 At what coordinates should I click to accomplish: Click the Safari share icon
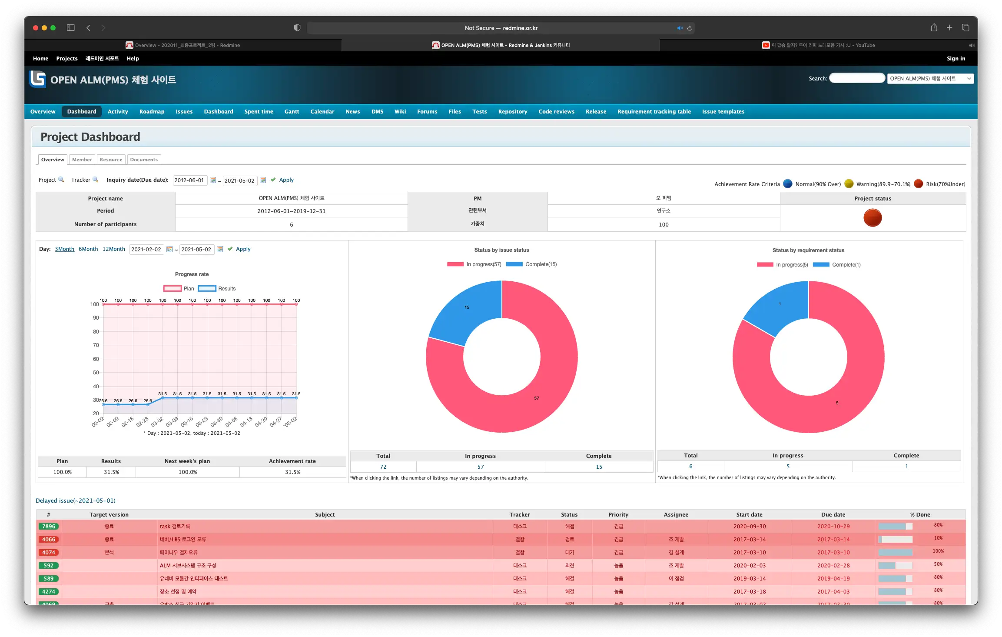click(934, 28)
